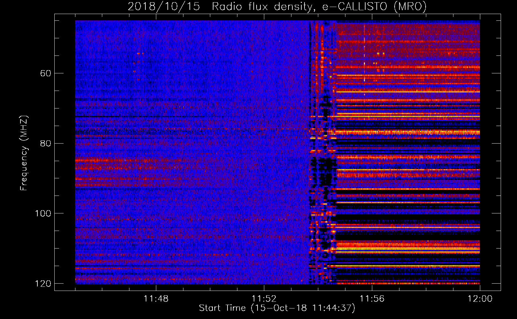Click the 'Frequency (MHZ)' y-axis label

[x=24, y=153]
